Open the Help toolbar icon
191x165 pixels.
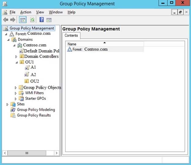(42, 20)
